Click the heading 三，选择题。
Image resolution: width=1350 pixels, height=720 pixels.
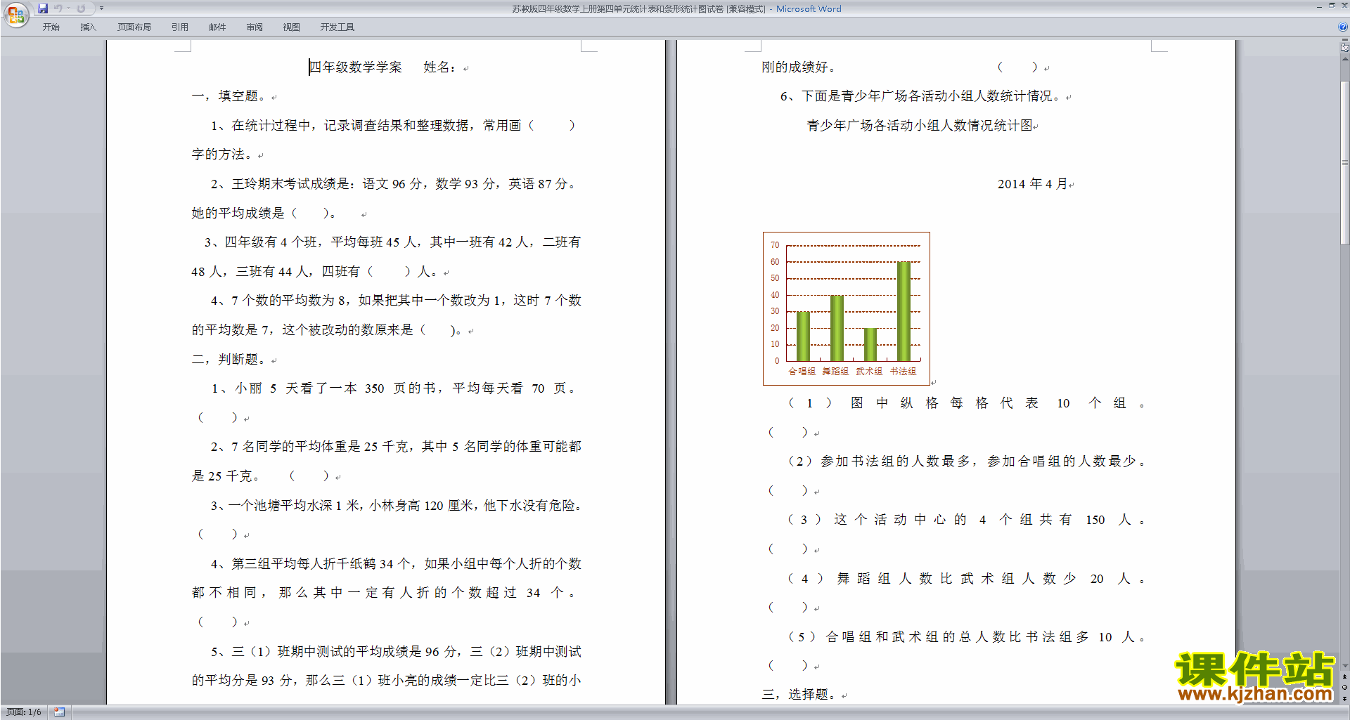point(799,695)
